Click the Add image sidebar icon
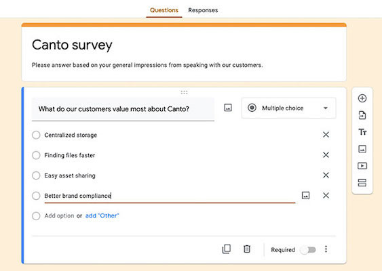Screen dimensions: 382x271 point(362,149)
